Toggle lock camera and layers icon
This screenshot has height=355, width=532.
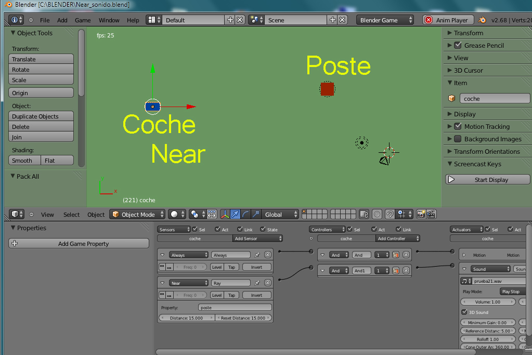tap(364, 214)
